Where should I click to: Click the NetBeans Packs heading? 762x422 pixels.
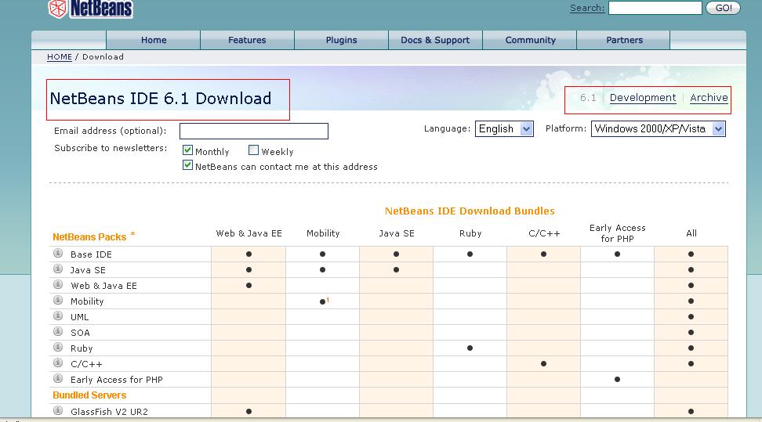click(x=89, y=237)
